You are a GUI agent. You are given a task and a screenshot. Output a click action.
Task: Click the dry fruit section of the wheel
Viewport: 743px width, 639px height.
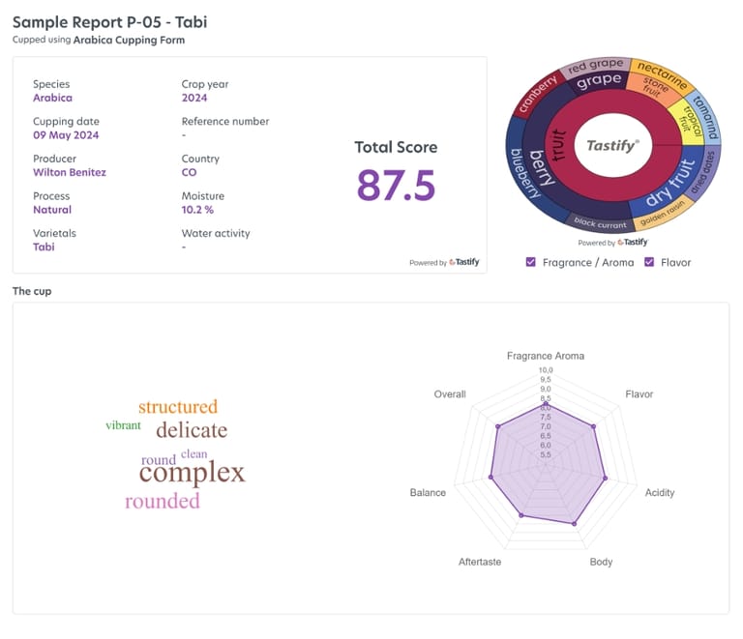[669, 184]
